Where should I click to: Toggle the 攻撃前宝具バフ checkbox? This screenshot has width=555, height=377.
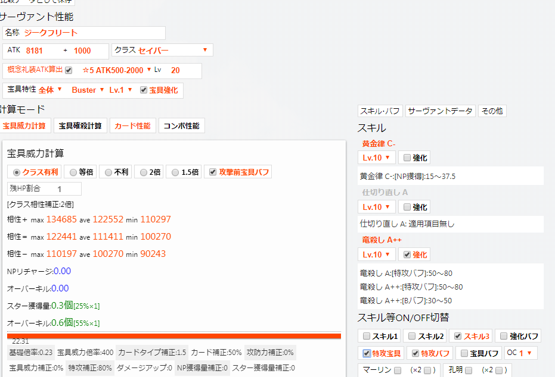coord(213,172)
